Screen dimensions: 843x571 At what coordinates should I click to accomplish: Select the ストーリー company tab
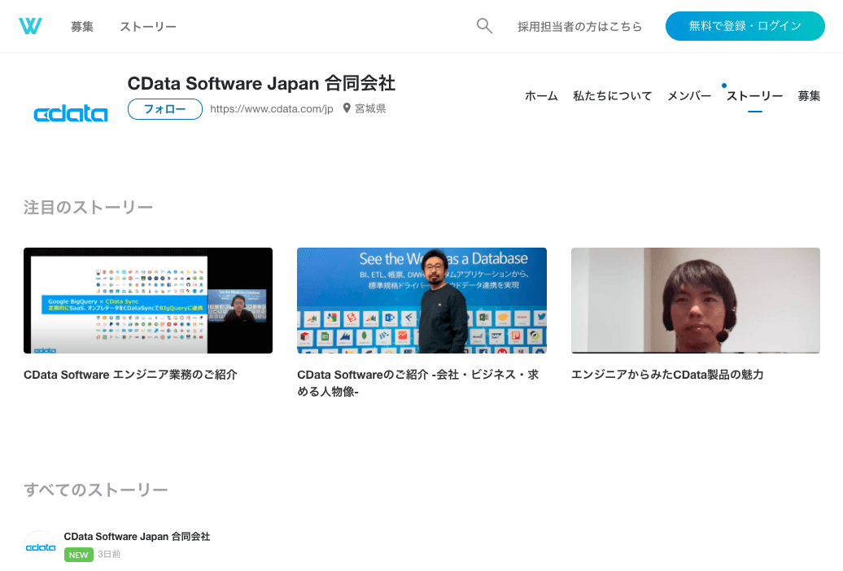(754, 96)
